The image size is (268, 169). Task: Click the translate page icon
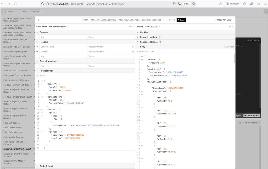[x=179, y=4]
